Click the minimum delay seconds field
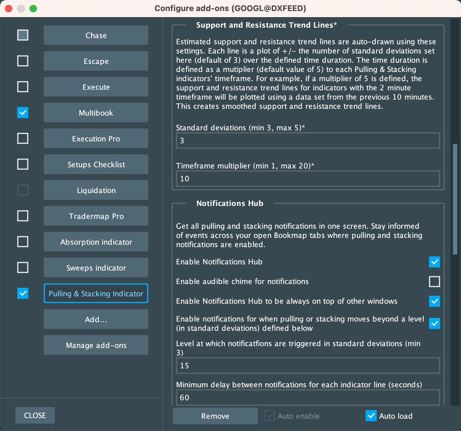 click(308, 397)
